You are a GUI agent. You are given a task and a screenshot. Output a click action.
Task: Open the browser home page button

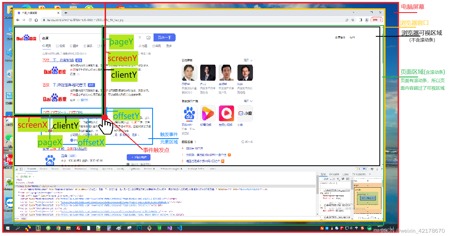point(36,20)
